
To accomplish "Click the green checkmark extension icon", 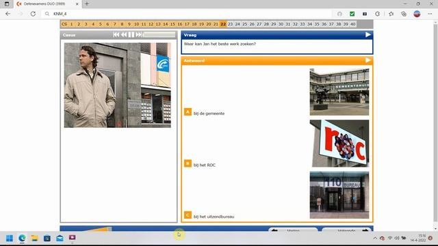I will (352, 14).
